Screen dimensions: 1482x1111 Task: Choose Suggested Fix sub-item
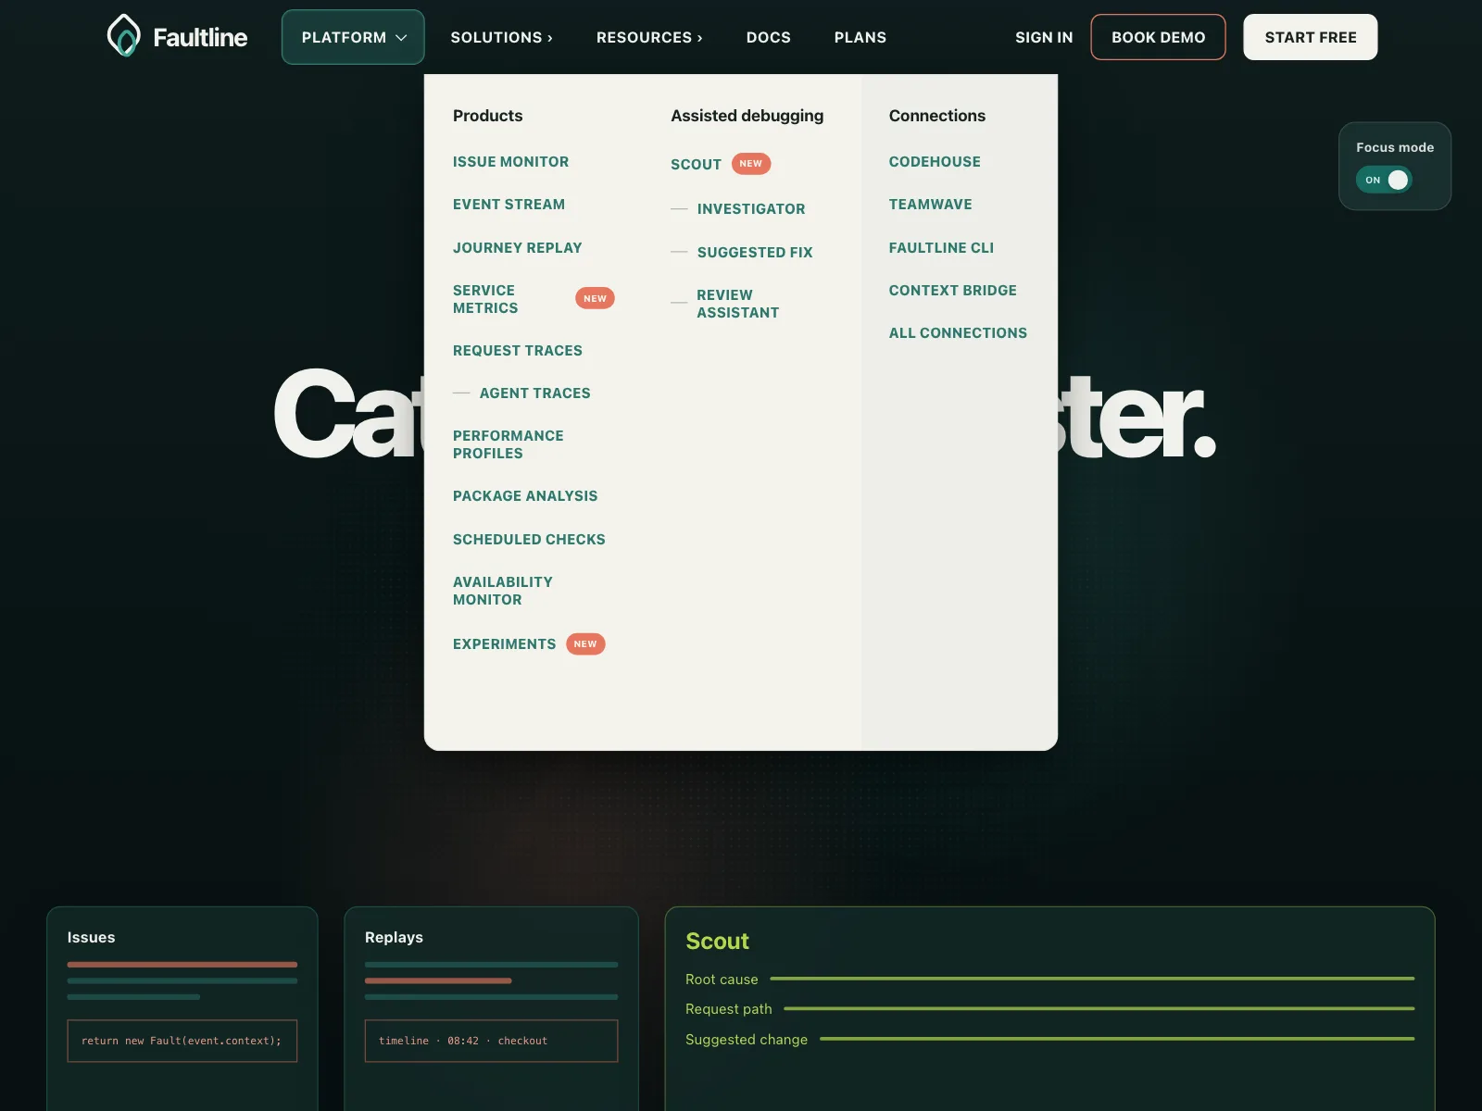point(755,252)
